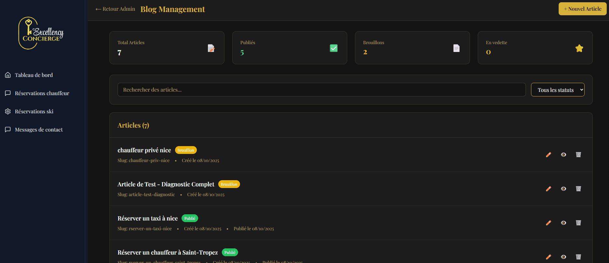Focus the 'Rechercher des articles' search field
The width and height of the screenshot is (609, 263).
[x=321, y=90]
